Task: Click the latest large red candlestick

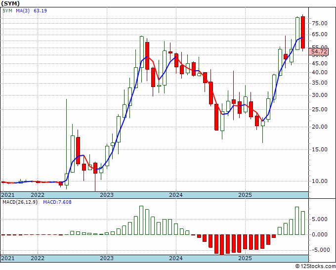Action: coord(303,32)
